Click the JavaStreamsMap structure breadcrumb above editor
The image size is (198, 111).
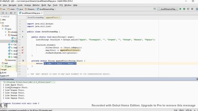pyautogui.click(x=36, y=18)
